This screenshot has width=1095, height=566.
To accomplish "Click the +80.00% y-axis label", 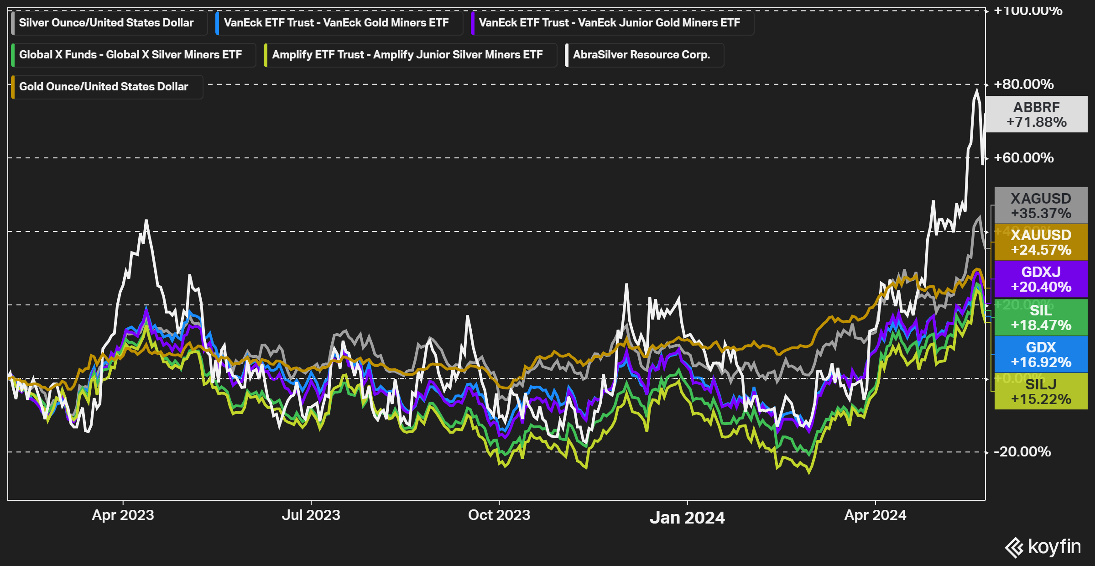I will pos(1024,84).
